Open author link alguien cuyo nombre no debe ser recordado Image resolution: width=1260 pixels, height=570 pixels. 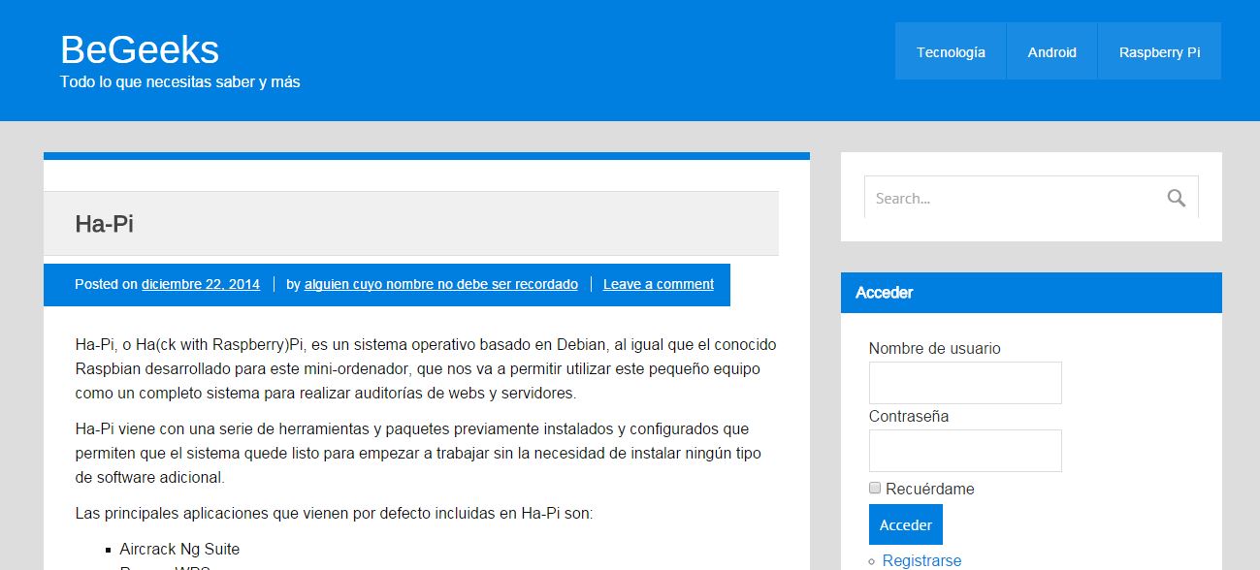pos(441,284)
